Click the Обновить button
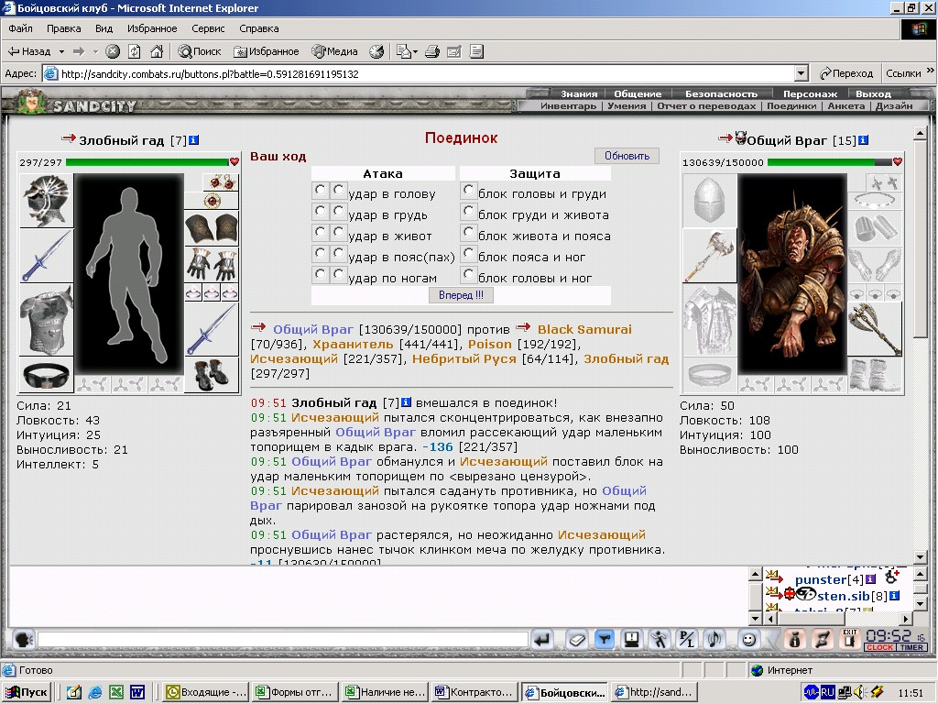Screen dimensions: 938x704 click(x=627, y=156)
